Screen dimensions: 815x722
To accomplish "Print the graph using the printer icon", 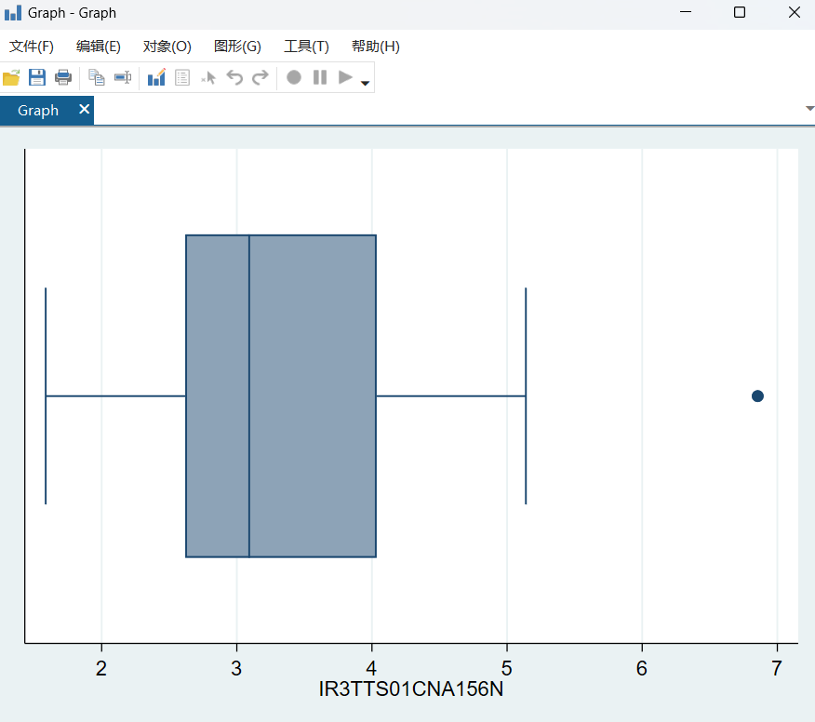I will point(63,78).
